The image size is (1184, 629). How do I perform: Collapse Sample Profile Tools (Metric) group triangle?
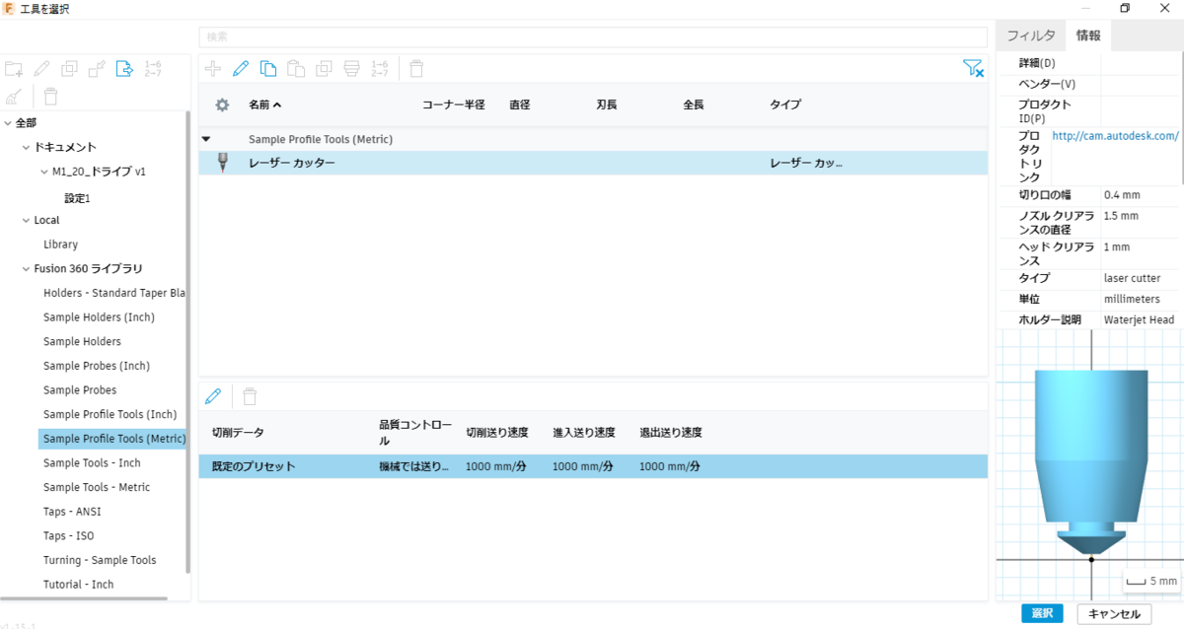click(x=206, y=140)
